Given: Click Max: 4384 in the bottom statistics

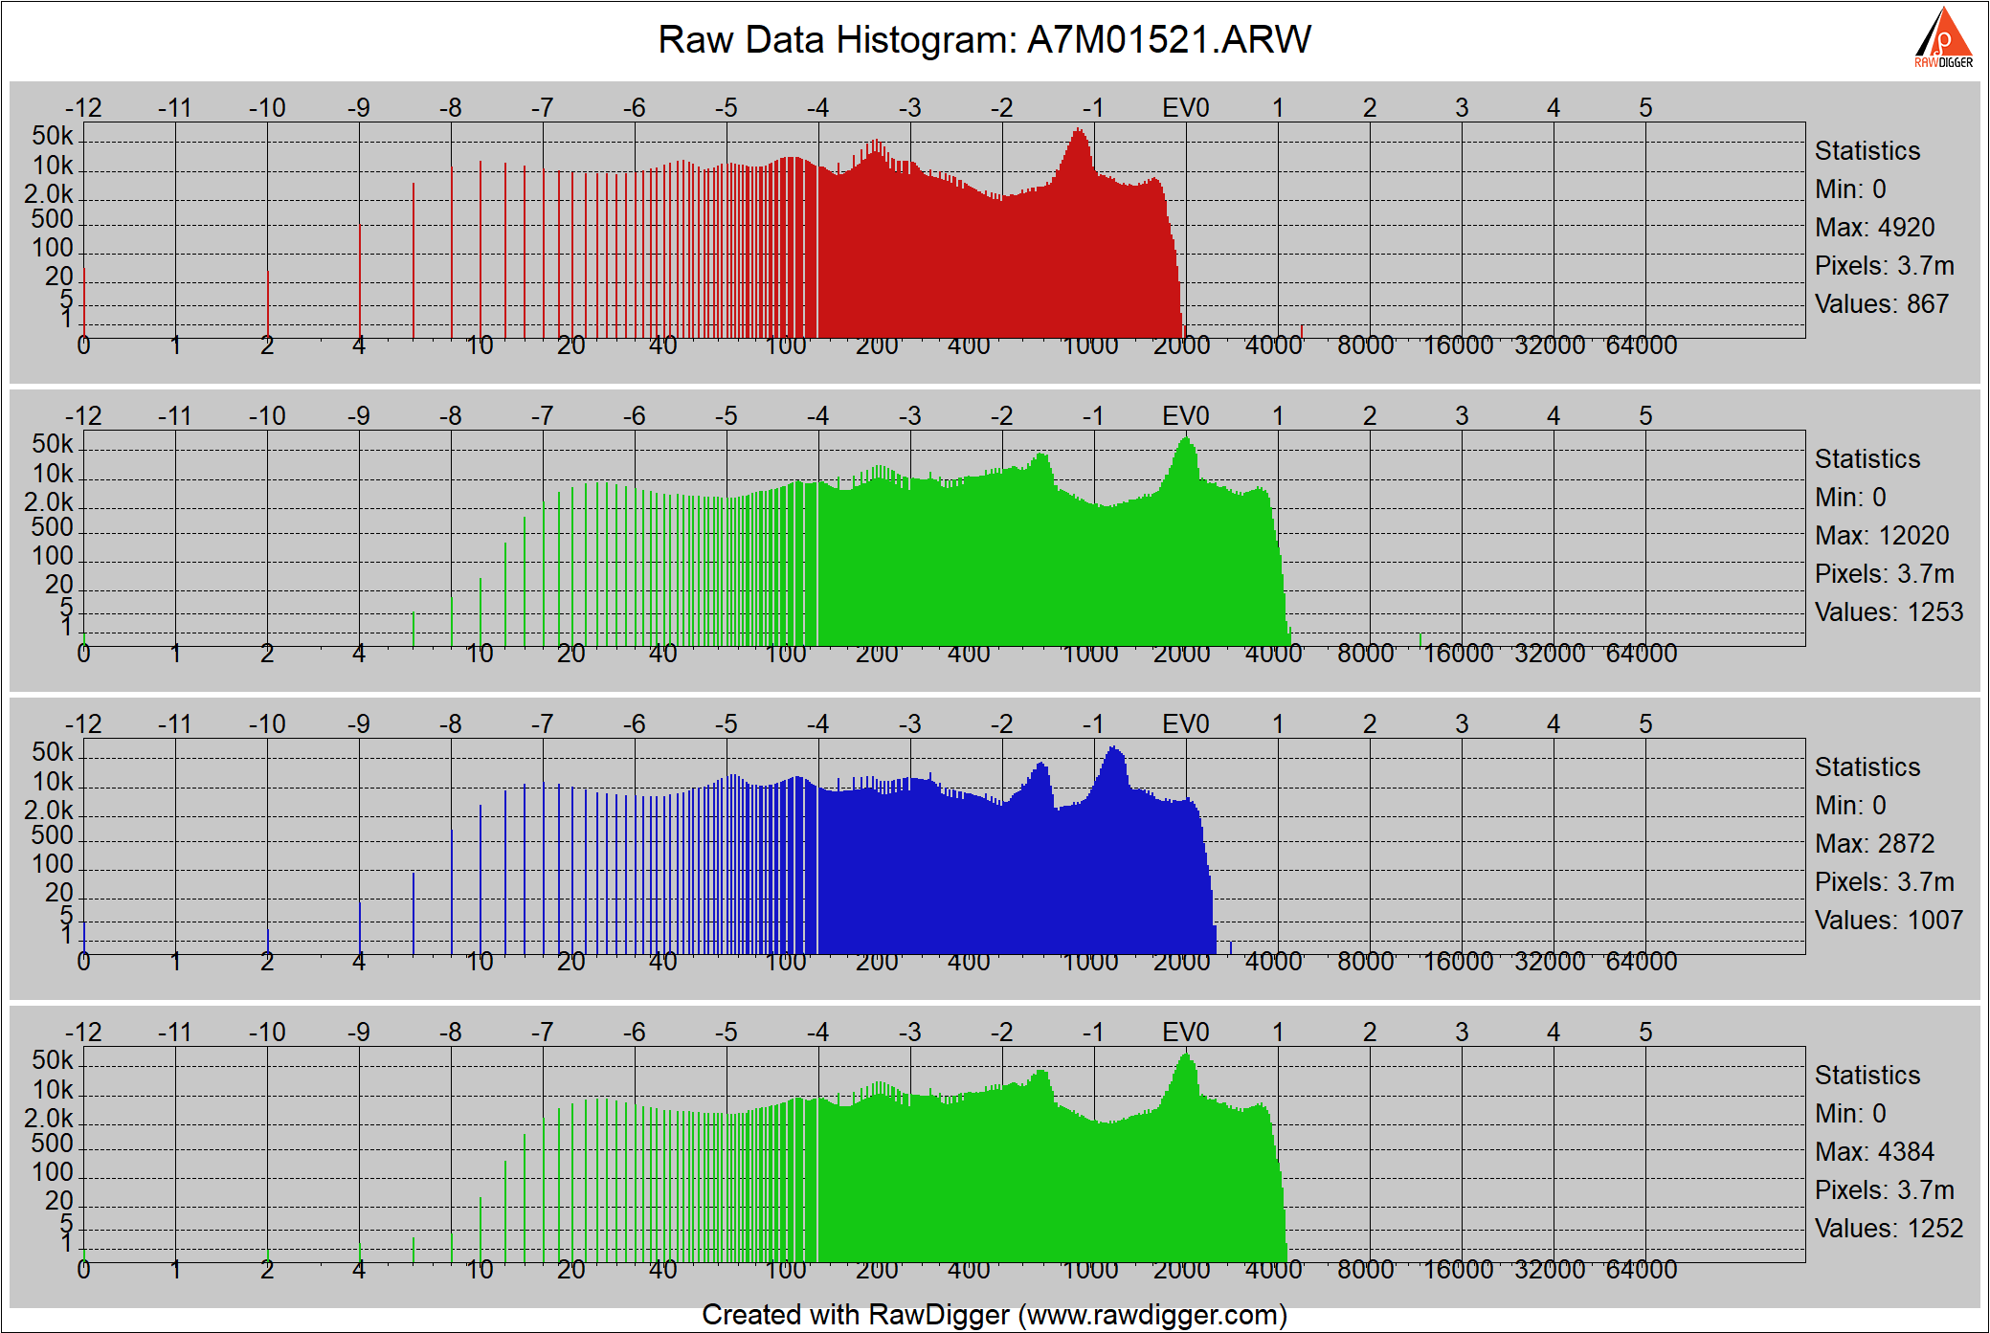Looking at the screenshot, I should tap(1874, 1152).
